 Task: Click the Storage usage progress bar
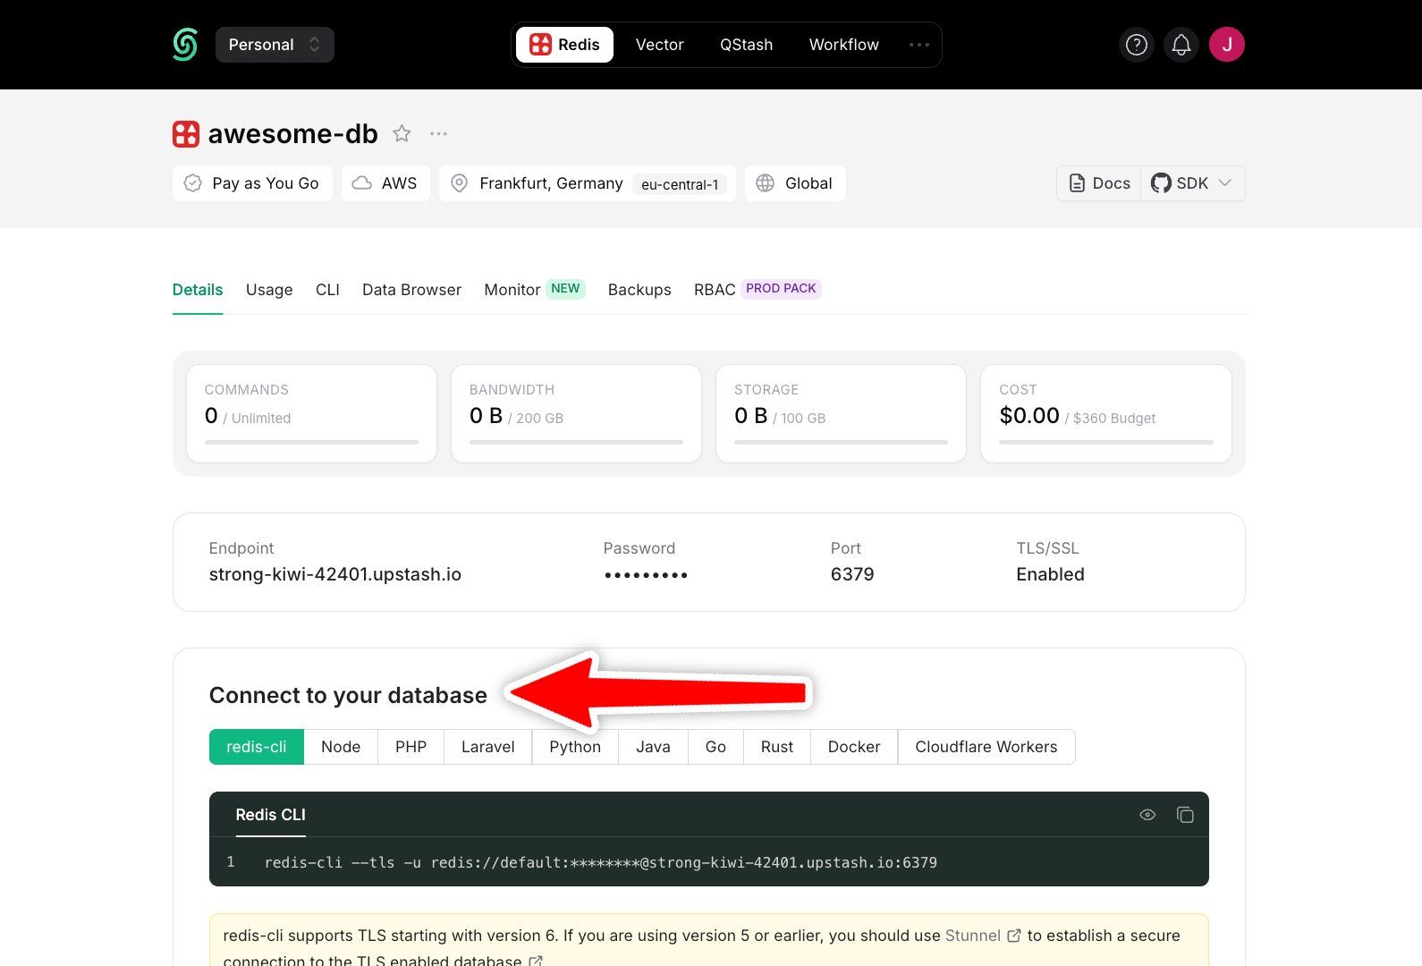click(x=841, y=442)
